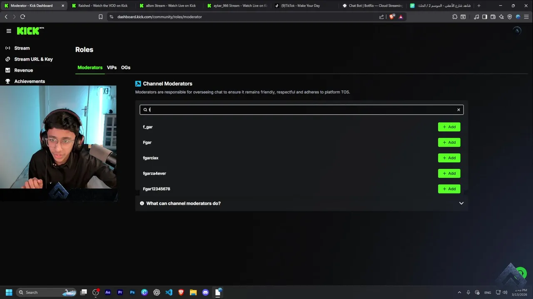The height and width of the screenshot is (299, 533).
Task: Open volume control in system tray
Action: [505, 292]
